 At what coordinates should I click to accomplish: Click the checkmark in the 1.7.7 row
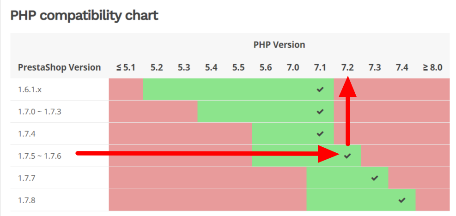tap(375, 178)
